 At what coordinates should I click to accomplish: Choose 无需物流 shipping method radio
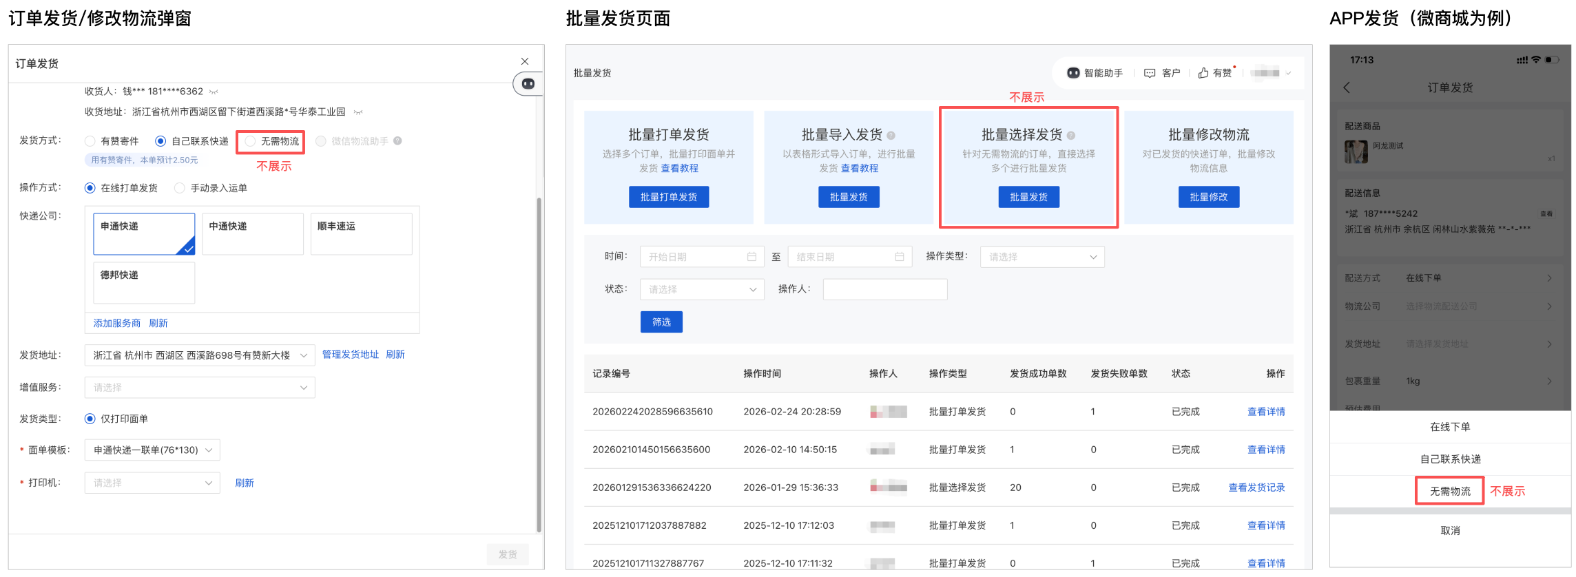coord(251,141)
